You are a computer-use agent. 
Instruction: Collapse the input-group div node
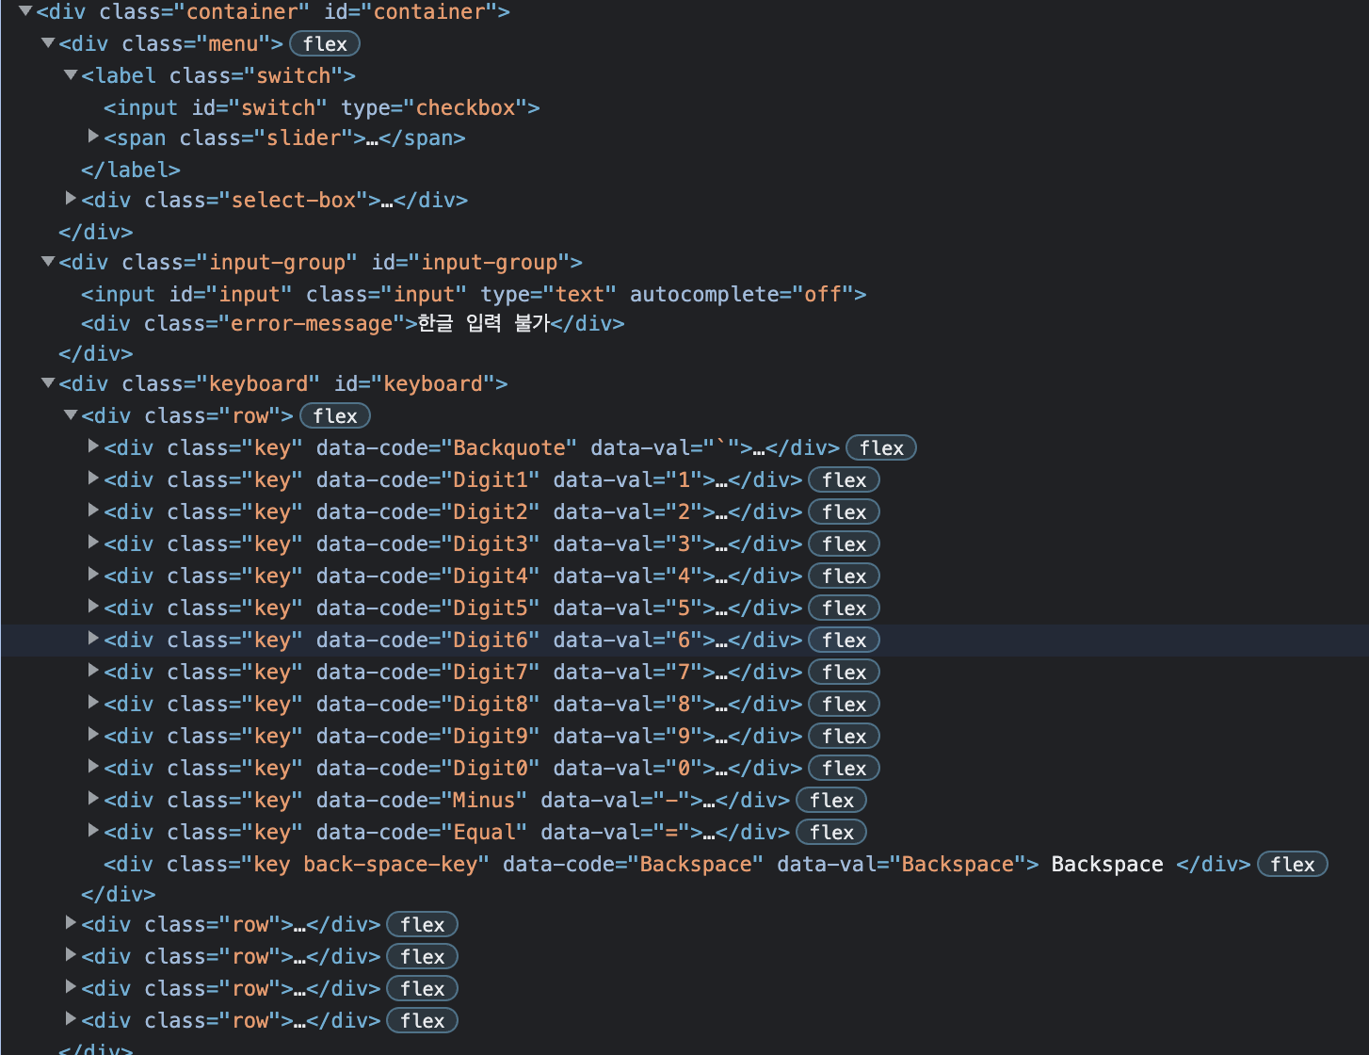point(48,262)
